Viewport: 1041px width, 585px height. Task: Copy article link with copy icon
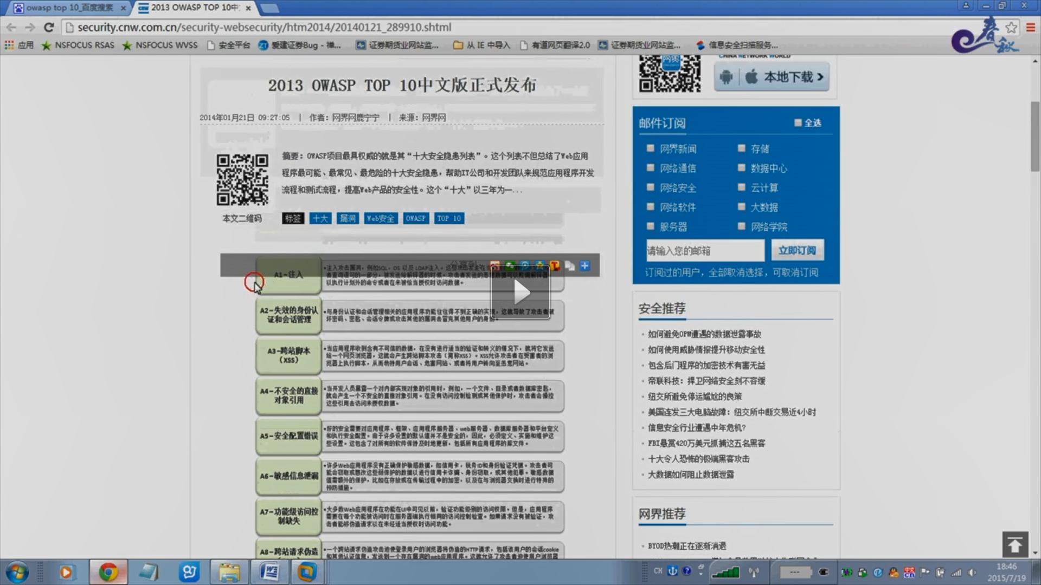[570, 265]
